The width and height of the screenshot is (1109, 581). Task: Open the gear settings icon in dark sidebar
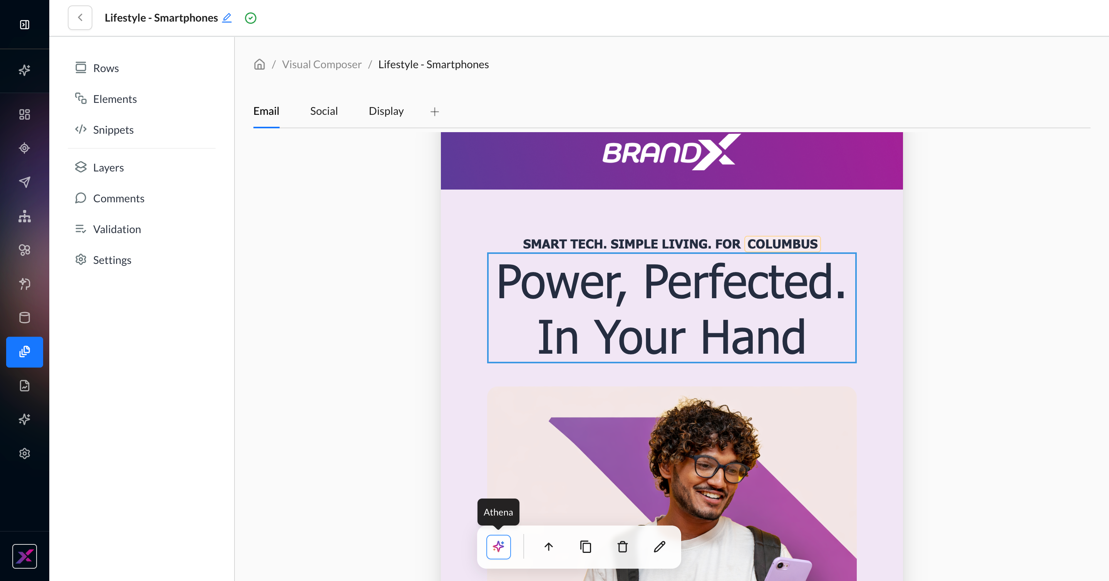(25, 453)
